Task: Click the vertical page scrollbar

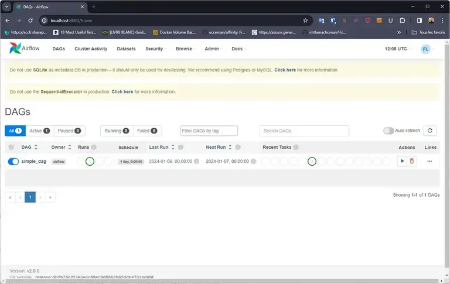Action: pyautogui.click(x=447, y=158)
